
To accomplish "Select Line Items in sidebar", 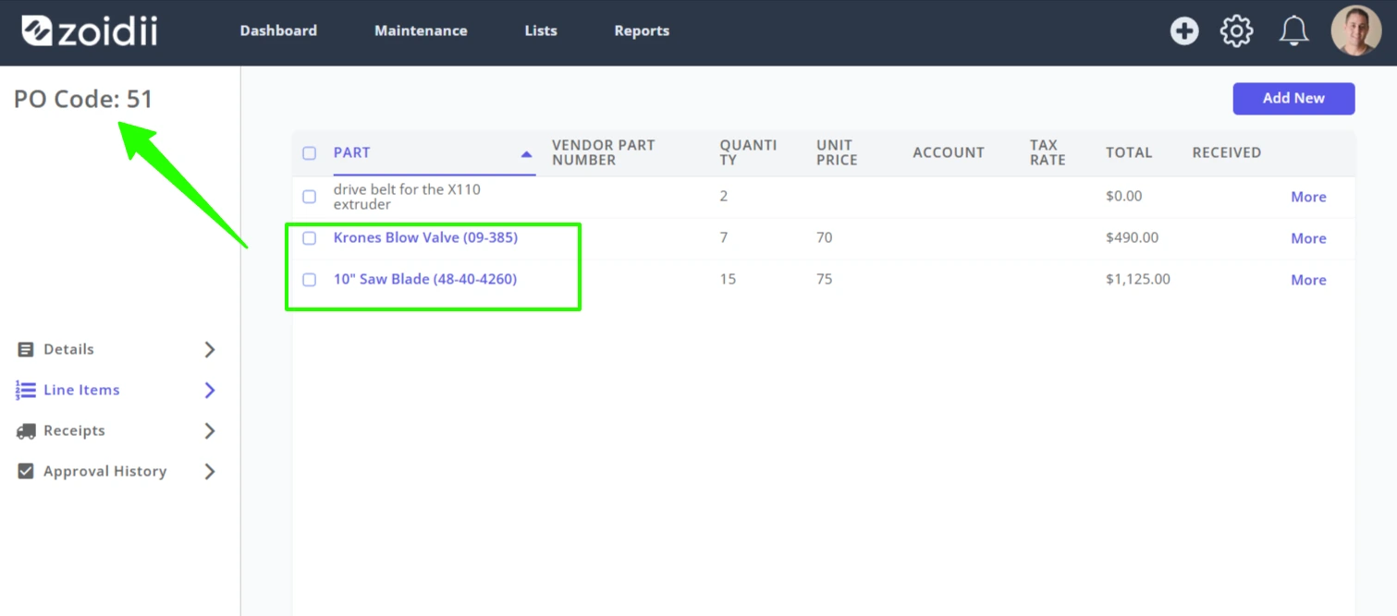I will 81,390.
